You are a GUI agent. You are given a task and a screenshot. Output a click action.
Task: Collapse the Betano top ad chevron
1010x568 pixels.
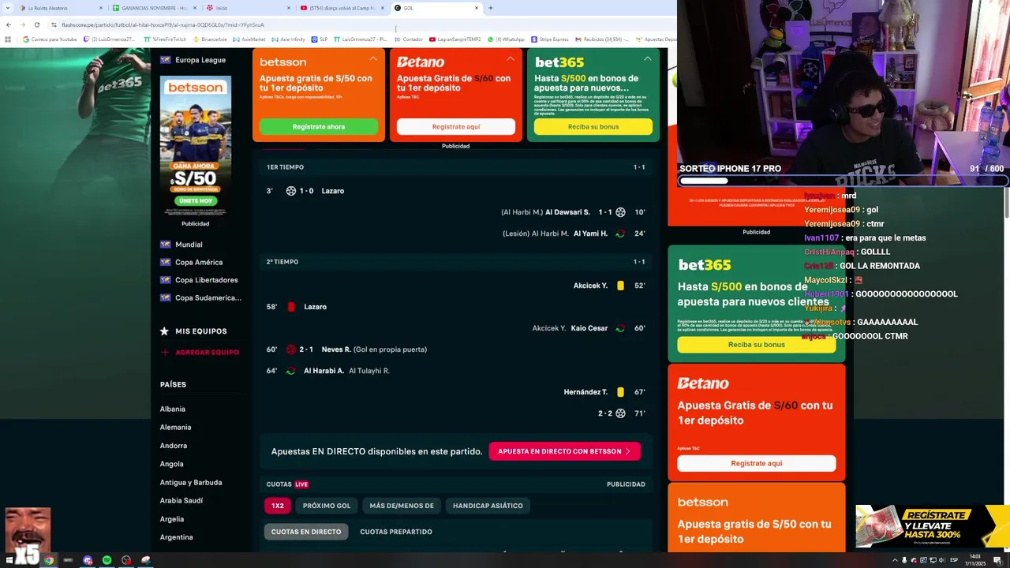[511, 59]
